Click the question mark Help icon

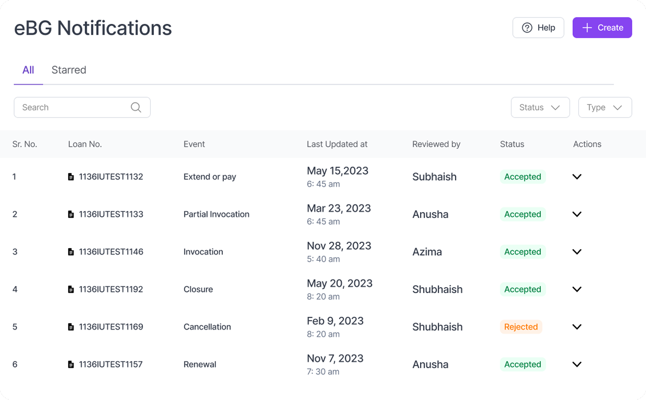coord(527,28)
